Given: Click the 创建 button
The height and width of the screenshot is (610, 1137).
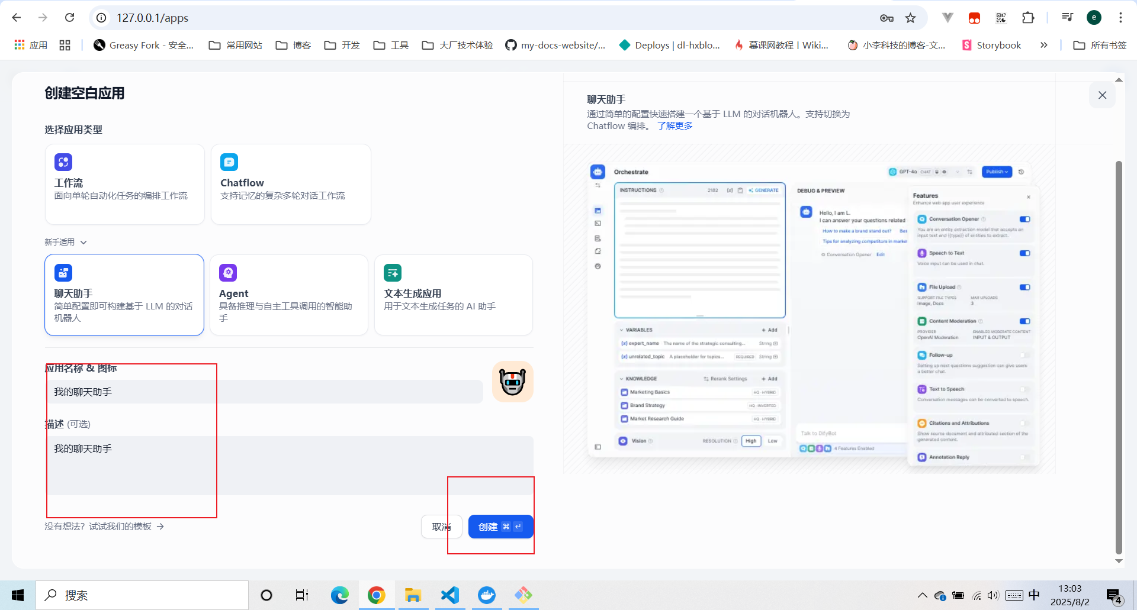Looking at the screenshot, I should 500,527.
